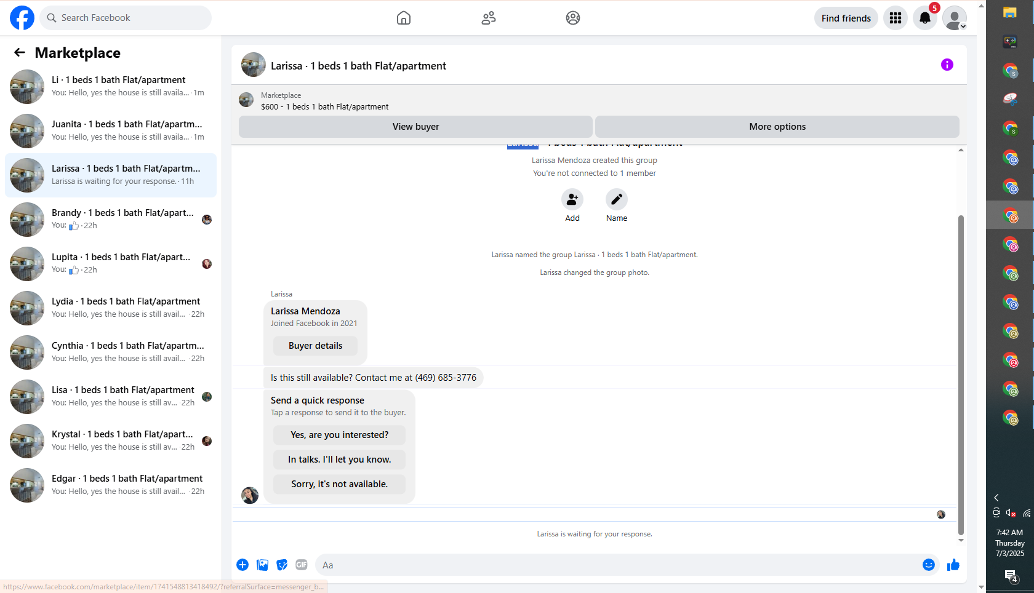The image size is (1034, 593).
Task: Open the GIF picker icon
Action: [x=302, y=565]
